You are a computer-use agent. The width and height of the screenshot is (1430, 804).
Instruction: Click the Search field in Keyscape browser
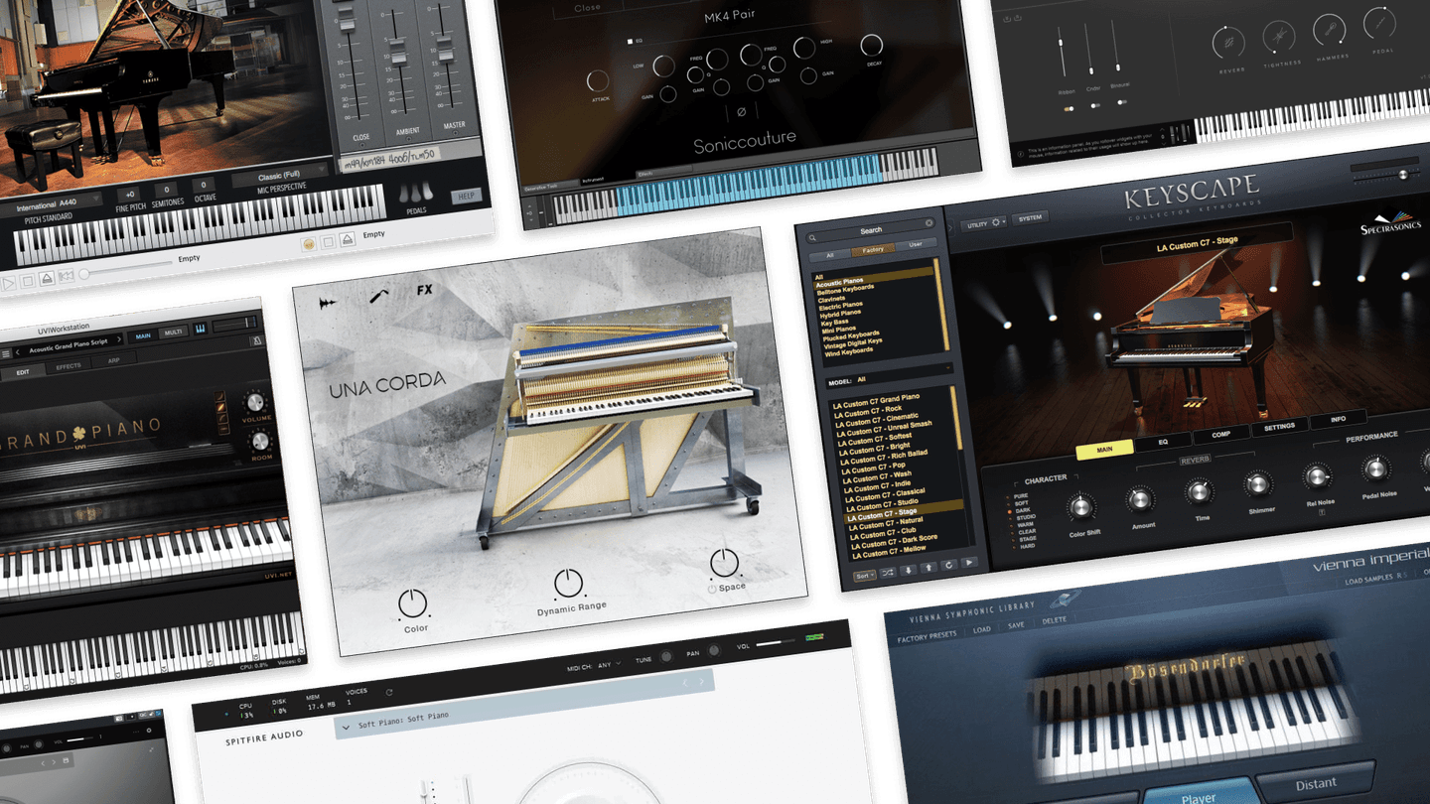click(870, 231)
